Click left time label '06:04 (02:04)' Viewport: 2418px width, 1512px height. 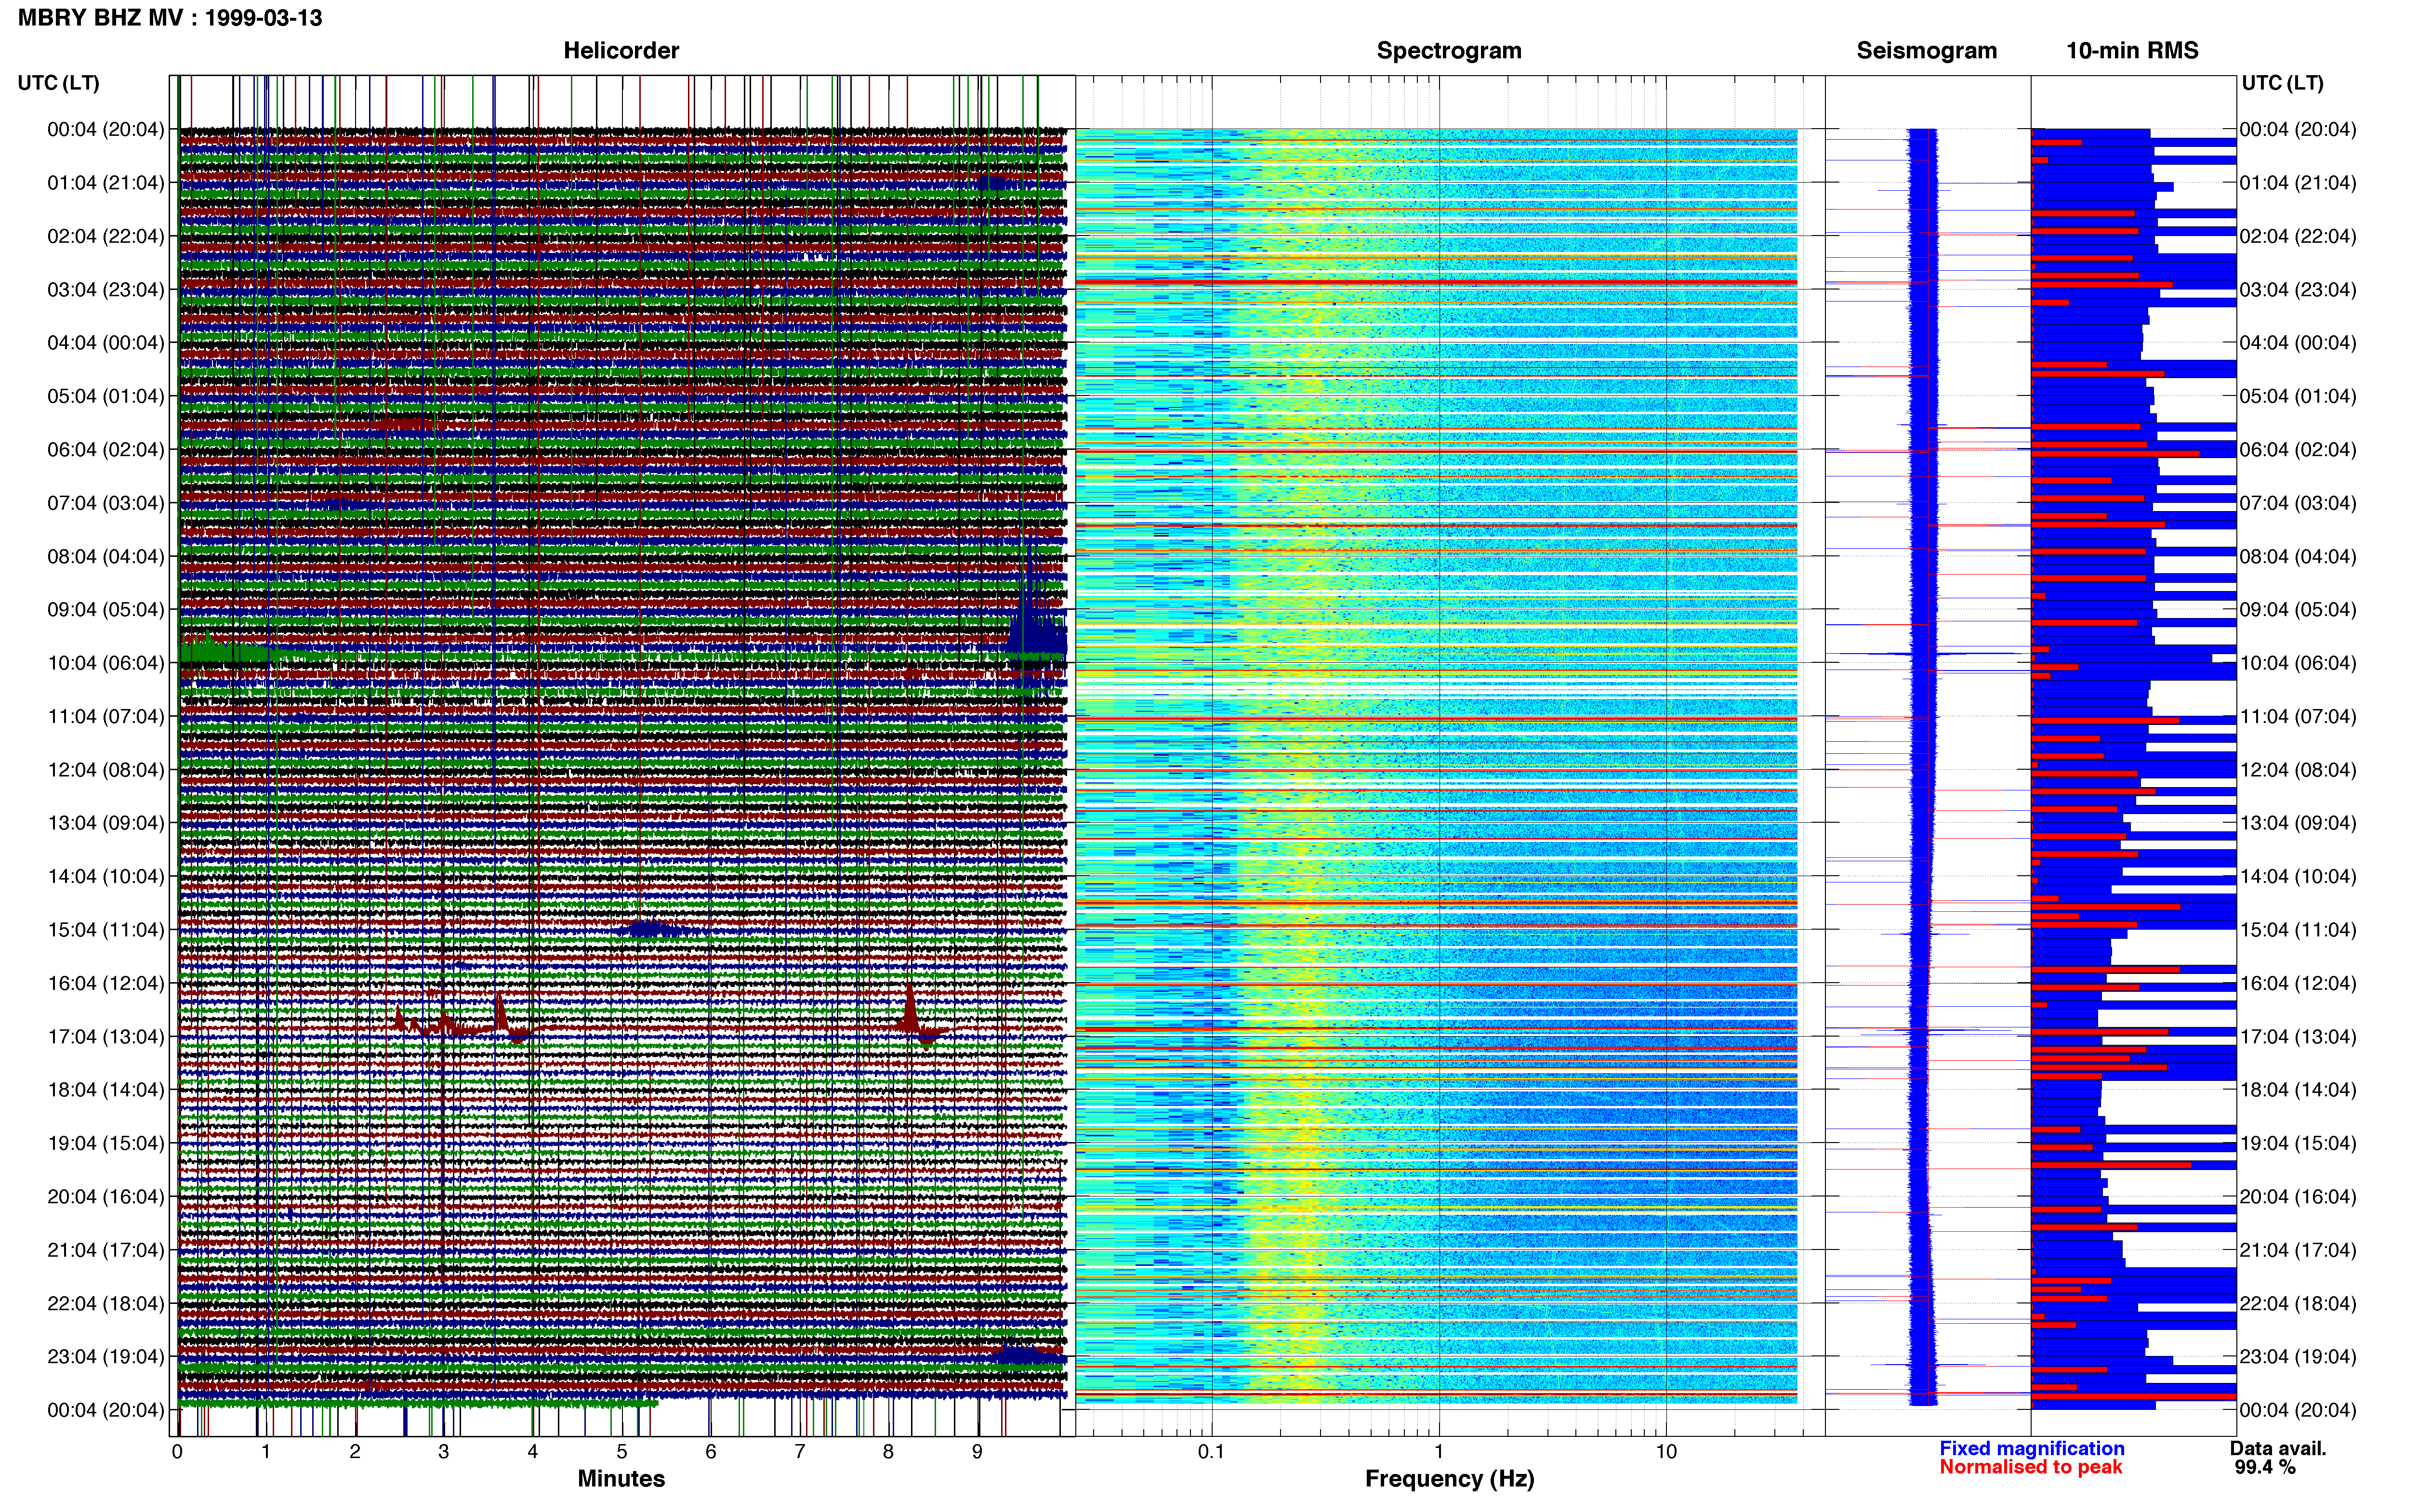pos(106,450)
